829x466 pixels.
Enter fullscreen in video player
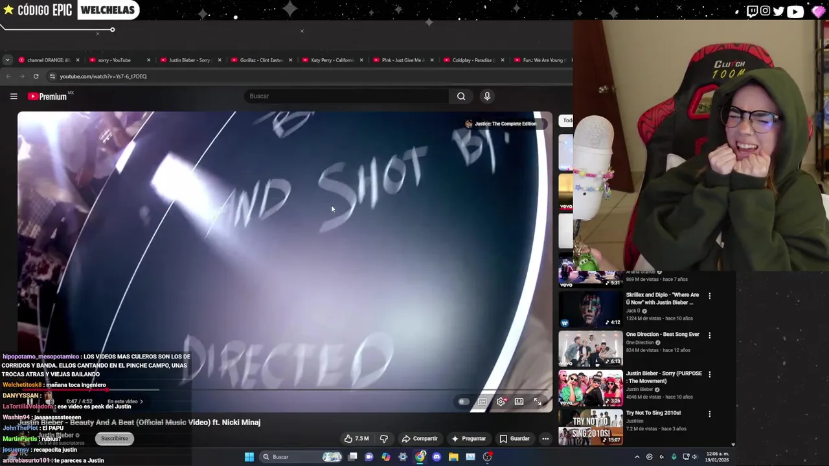point(537,402)
